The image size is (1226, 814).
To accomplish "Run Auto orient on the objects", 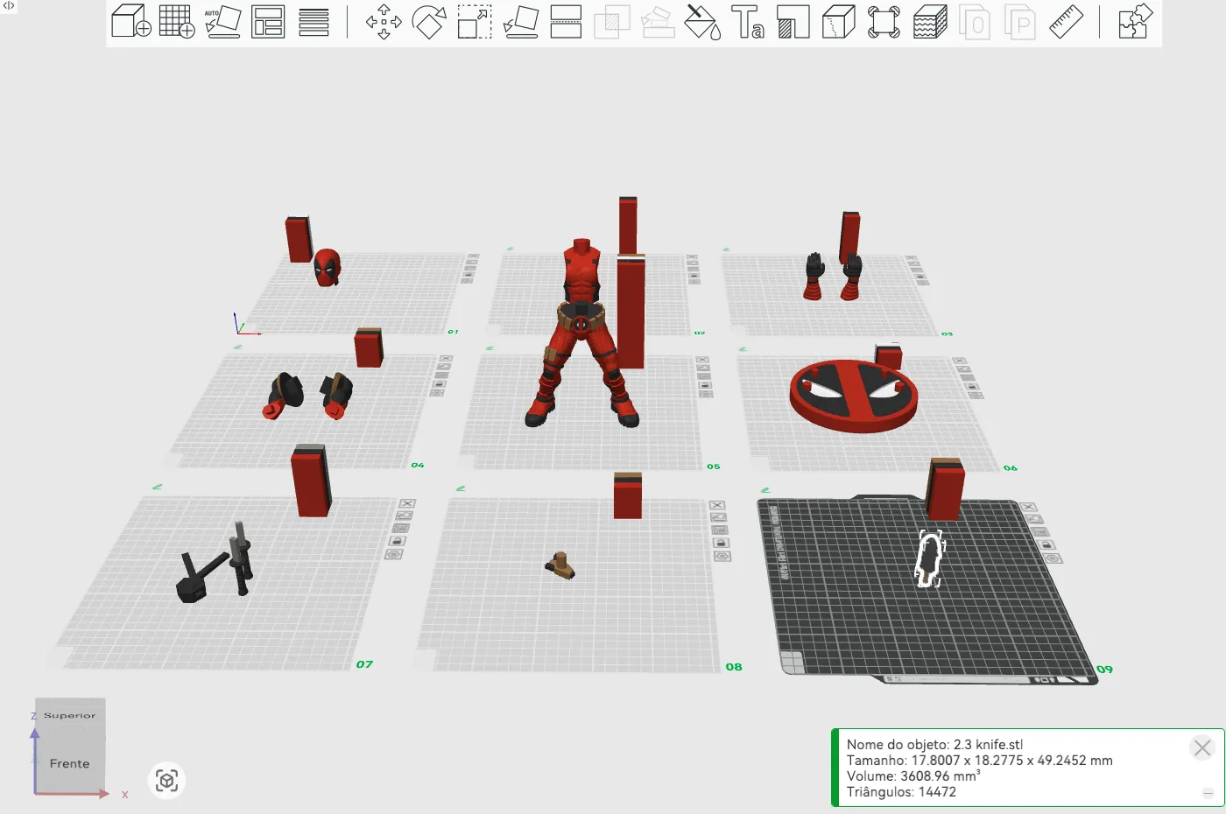I will pyautogui.click(x=222, y=22).
